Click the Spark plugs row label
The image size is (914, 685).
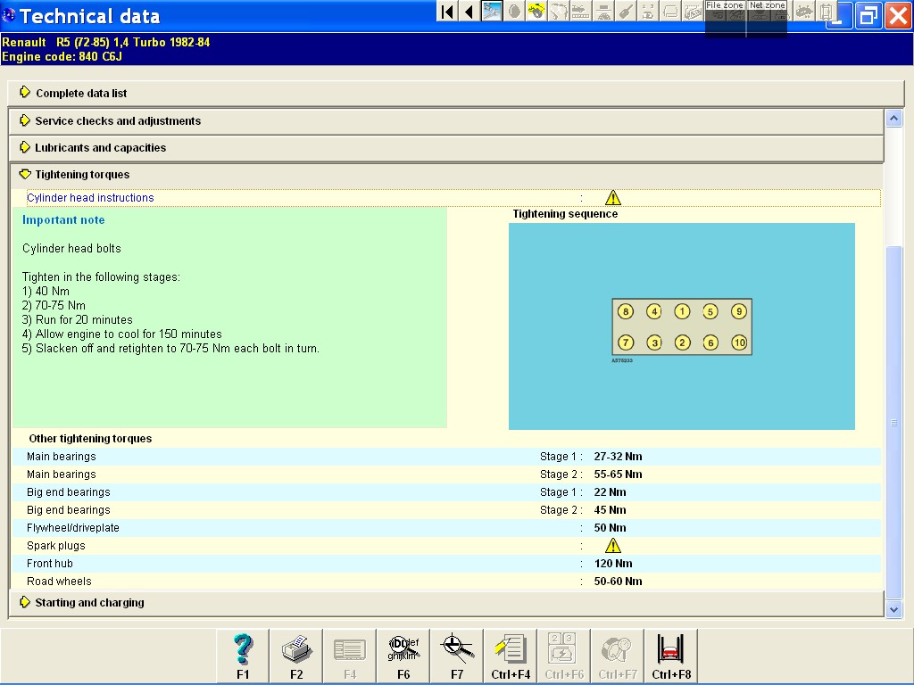point(56,546)
